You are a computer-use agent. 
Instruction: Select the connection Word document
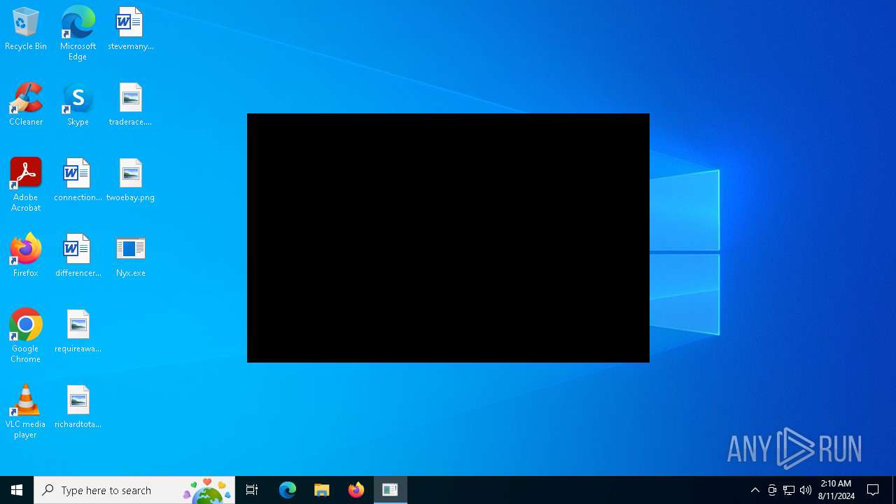point(78,181)
